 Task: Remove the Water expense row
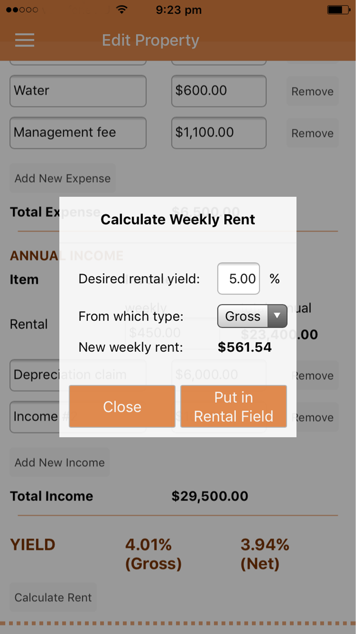tap(312, 91)
